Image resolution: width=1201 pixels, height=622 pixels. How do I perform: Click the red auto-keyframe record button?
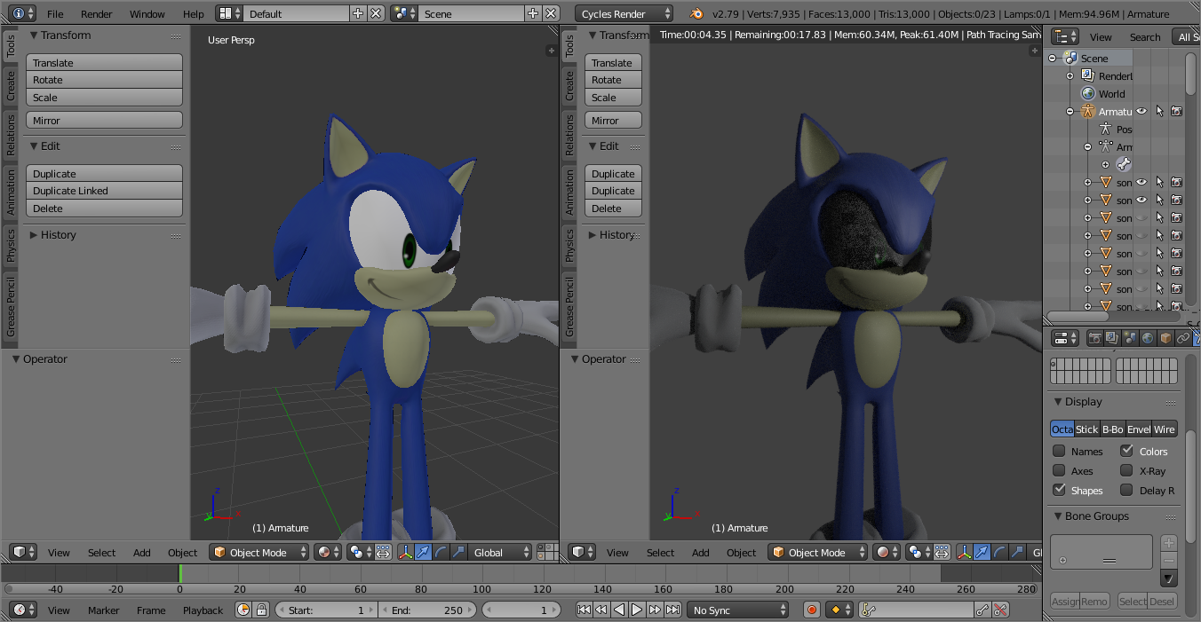click(811, 610)
